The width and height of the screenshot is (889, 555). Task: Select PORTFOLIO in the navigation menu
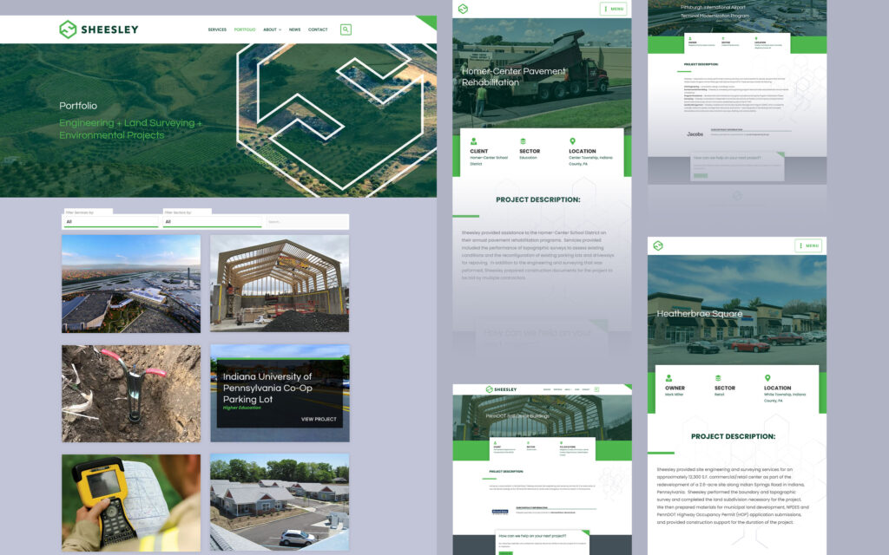coord(243,29)
